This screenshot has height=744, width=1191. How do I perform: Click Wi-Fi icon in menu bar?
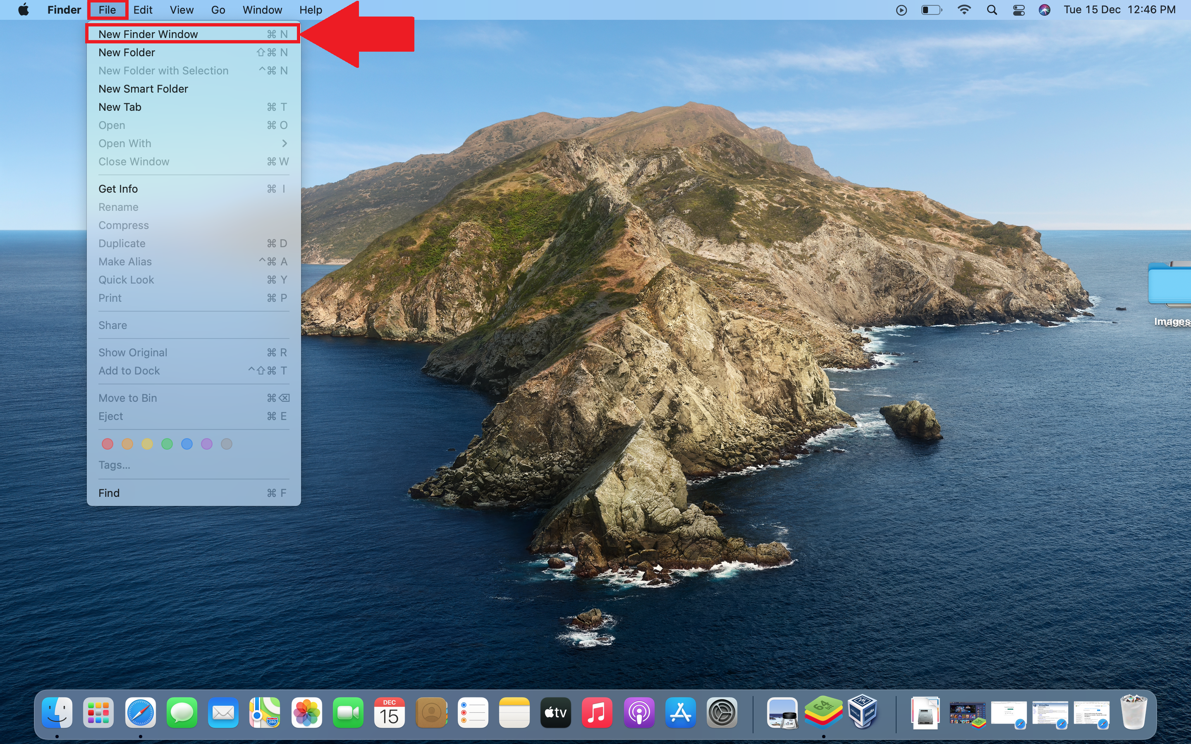[x=962, y=10]
